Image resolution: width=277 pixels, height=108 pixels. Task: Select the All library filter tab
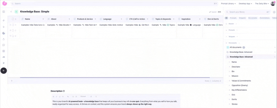pyautogui.click(x=226, y=18)
